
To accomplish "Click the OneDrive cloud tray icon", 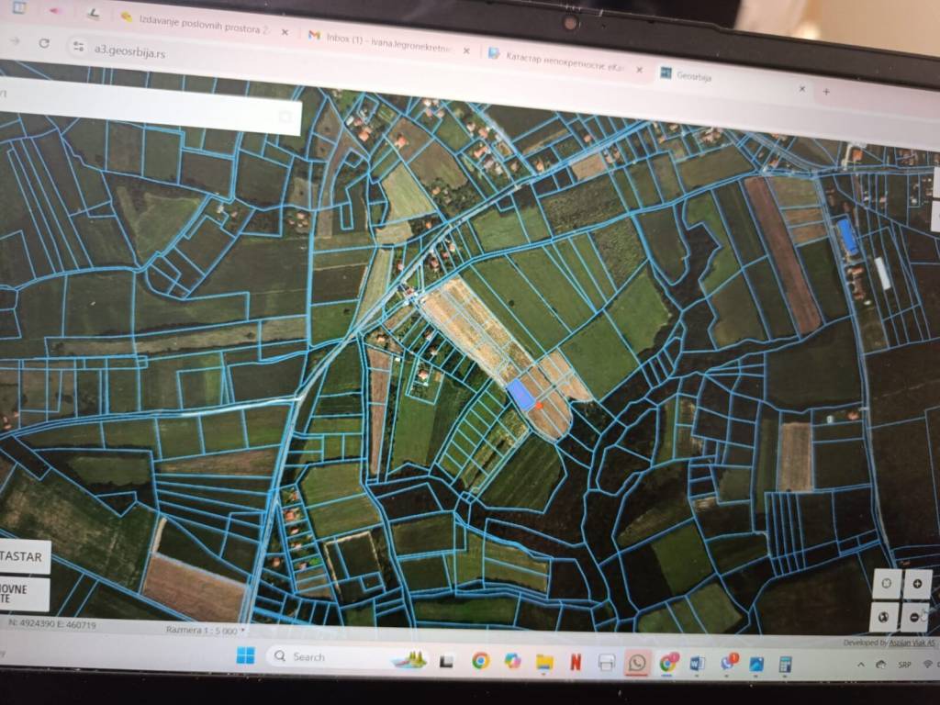I will click(x=880, y=665).
